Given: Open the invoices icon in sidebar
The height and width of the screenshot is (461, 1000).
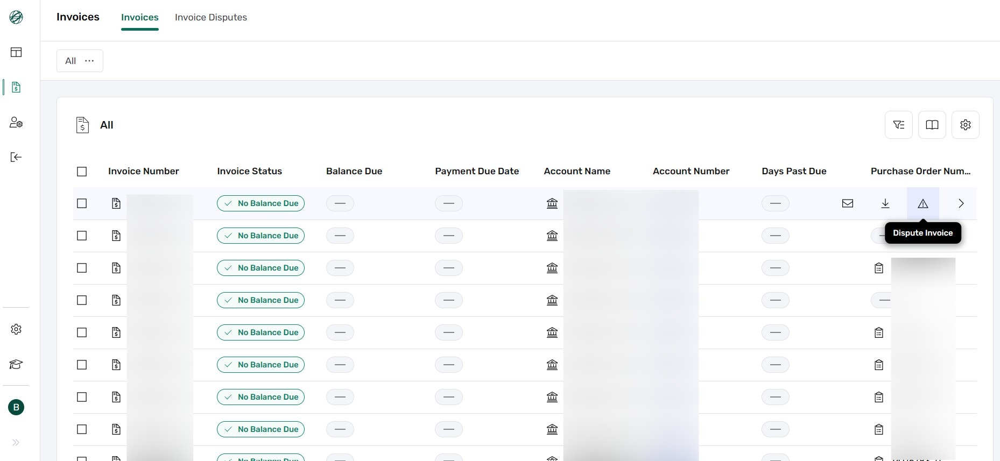Looking at the screenshot, I should 16,87.
